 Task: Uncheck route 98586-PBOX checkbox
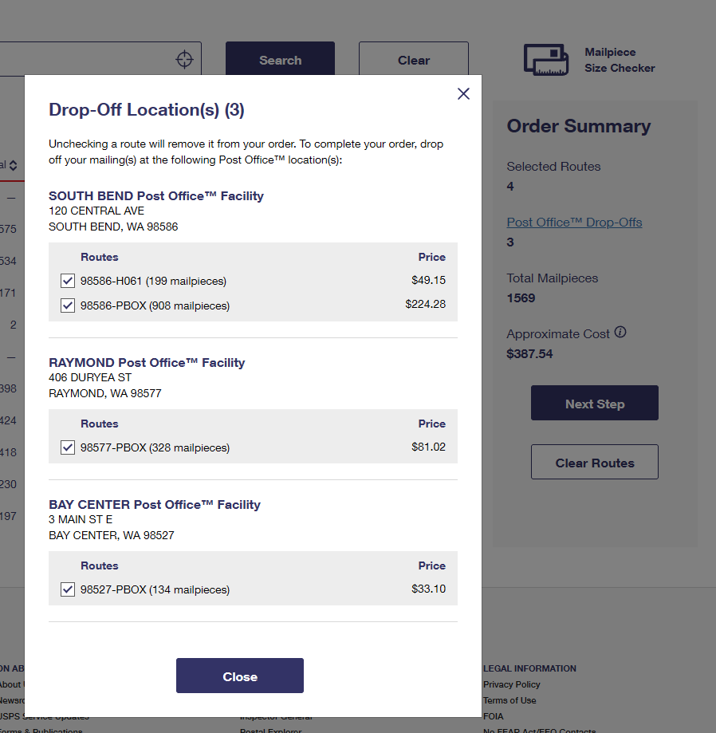(x=68, y=305)
